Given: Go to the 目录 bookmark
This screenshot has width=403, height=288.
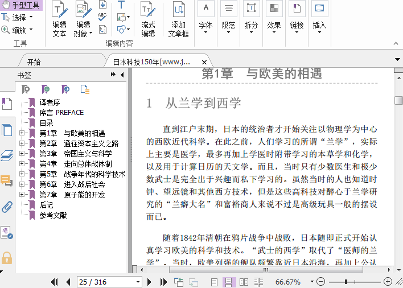Looking at the screenshot, I should [x=46, y=123].
